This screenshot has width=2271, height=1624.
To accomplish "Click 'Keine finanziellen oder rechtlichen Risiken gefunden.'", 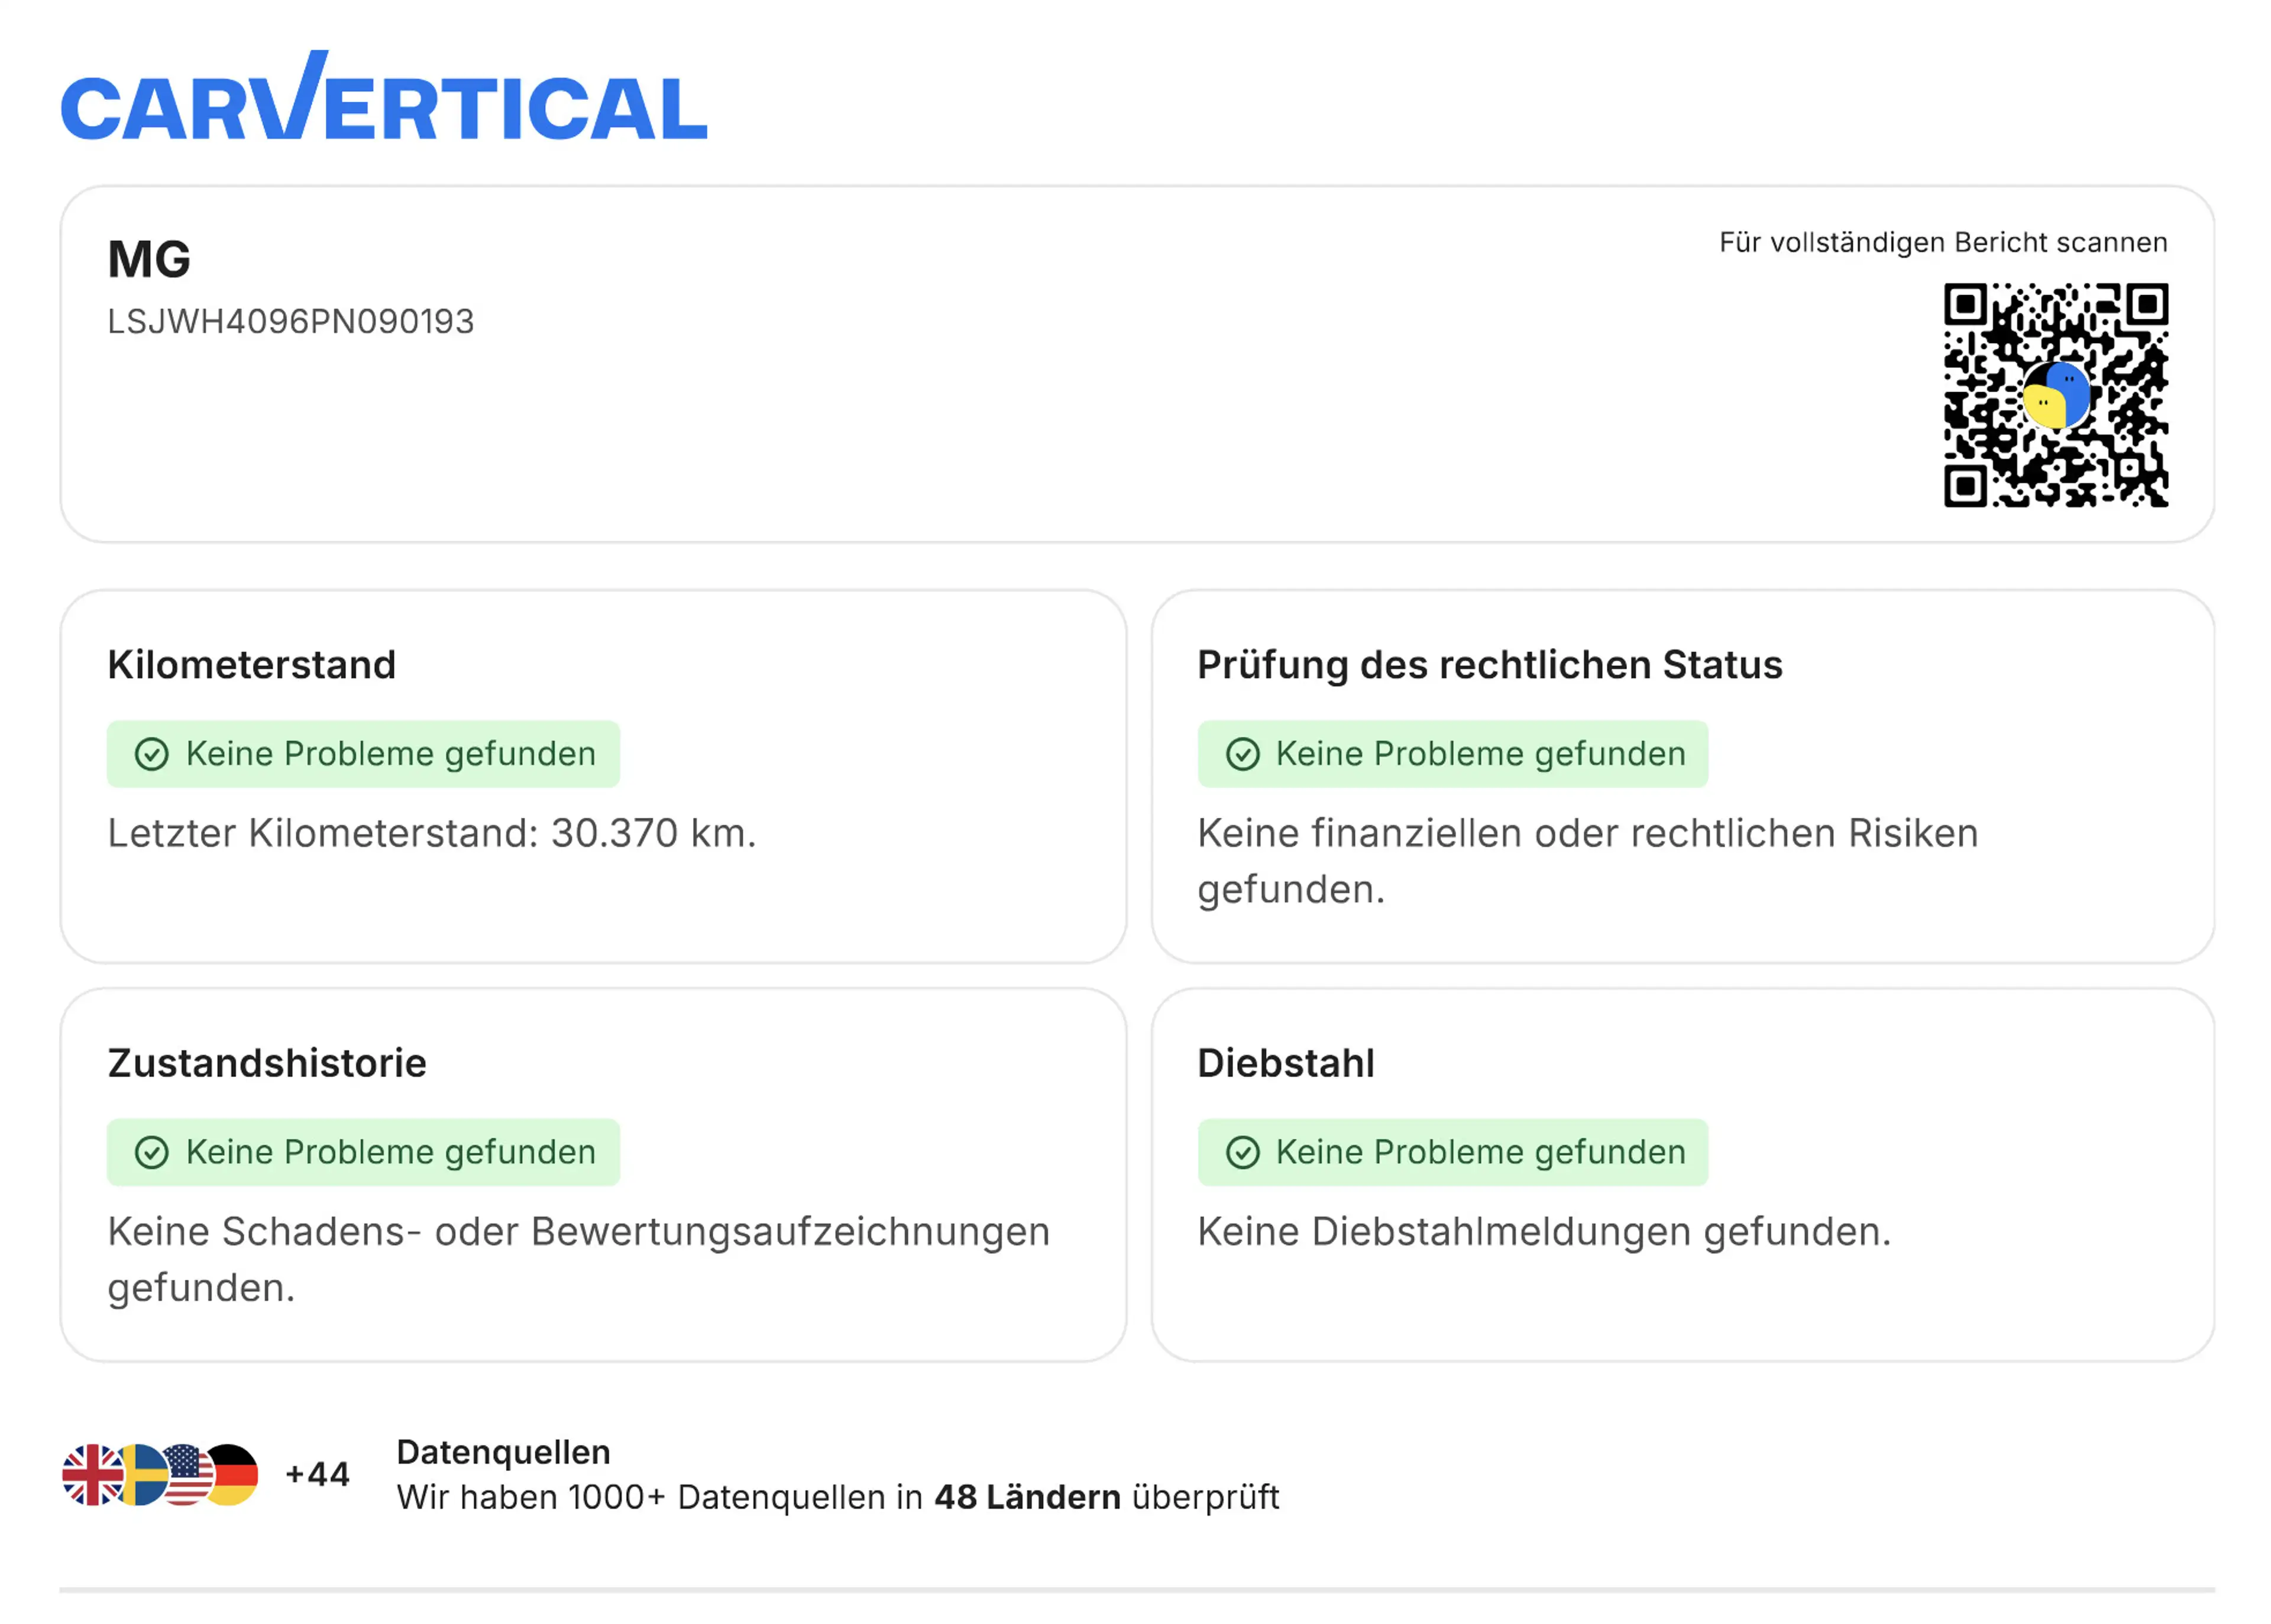I will (x=1587, y=861).
